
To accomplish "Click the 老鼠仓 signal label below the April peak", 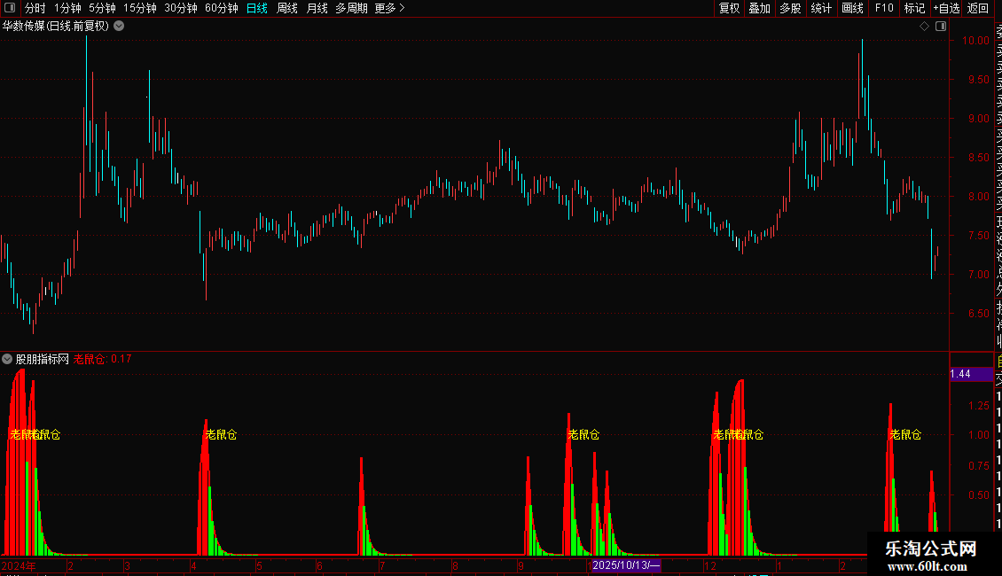I will 221,435.
